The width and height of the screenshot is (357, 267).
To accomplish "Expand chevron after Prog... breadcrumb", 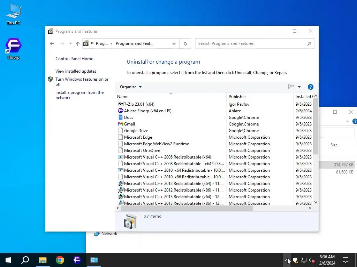I will point(111,43).
